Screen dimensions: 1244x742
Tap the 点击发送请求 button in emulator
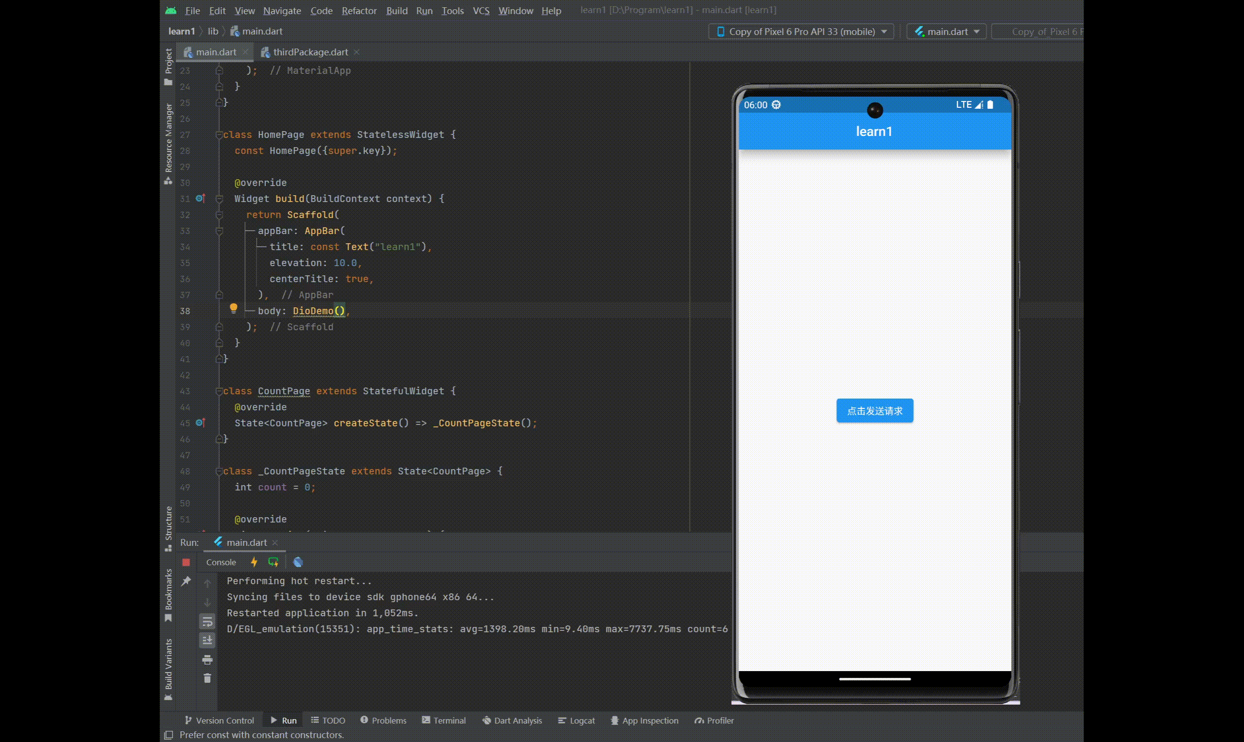874,410
